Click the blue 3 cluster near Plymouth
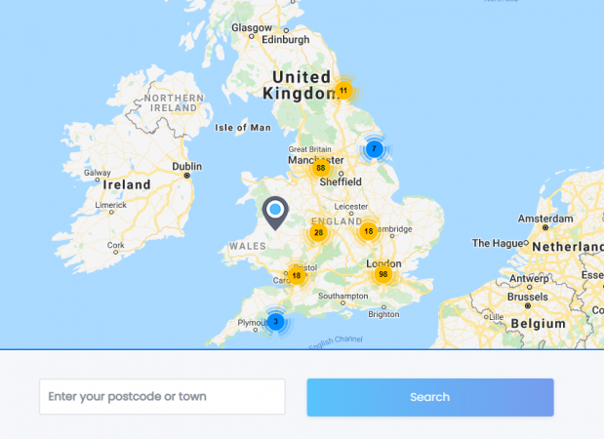 [275, 321]
